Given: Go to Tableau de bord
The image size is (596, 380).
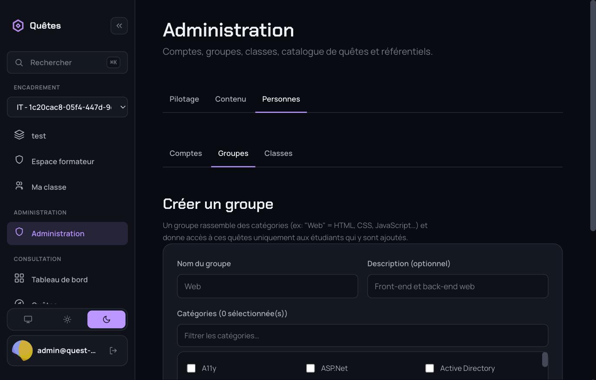Looking at the screenshot, I should click(67, 279).
